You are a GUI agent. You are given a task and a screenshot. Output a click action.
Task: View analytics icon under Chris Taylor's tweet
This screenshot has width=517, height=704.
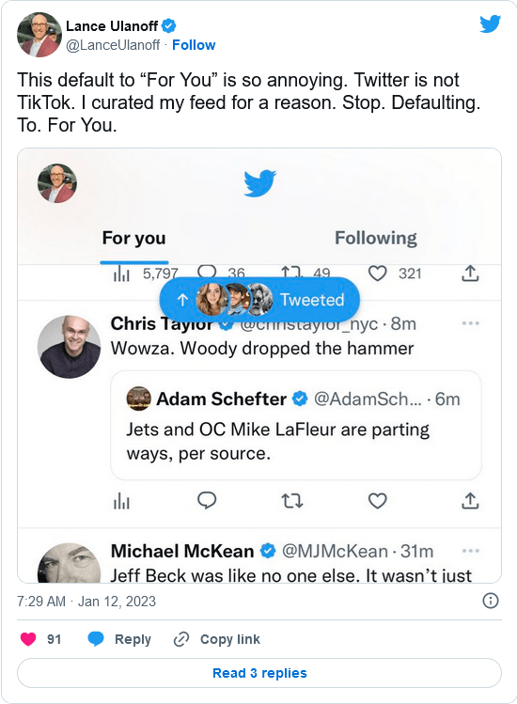121,501
